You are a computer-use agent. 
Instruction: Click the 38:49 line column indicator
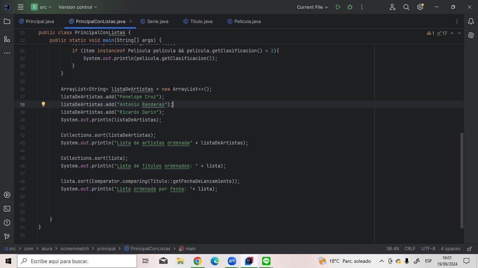pyautogui.click(x=393, y=248)
